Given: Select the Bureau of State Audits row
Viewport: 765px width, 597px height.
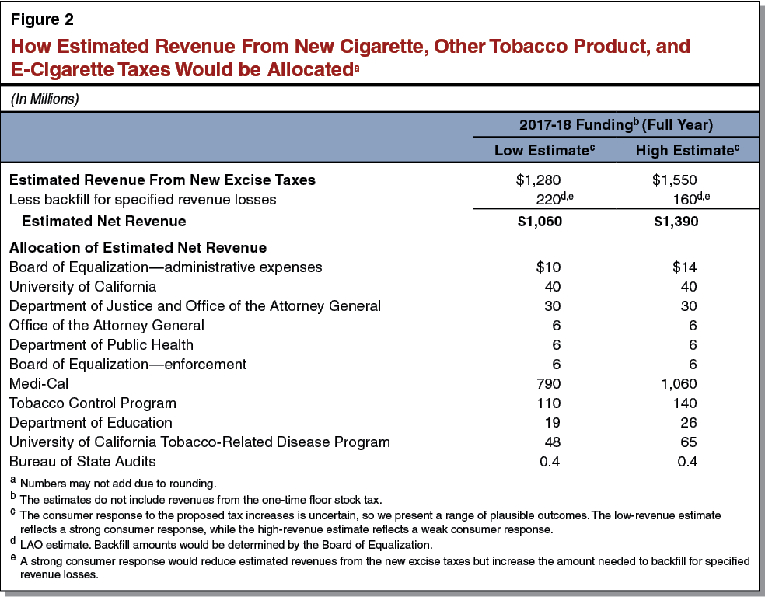Looking at the screenshot, I should point(79,461).
